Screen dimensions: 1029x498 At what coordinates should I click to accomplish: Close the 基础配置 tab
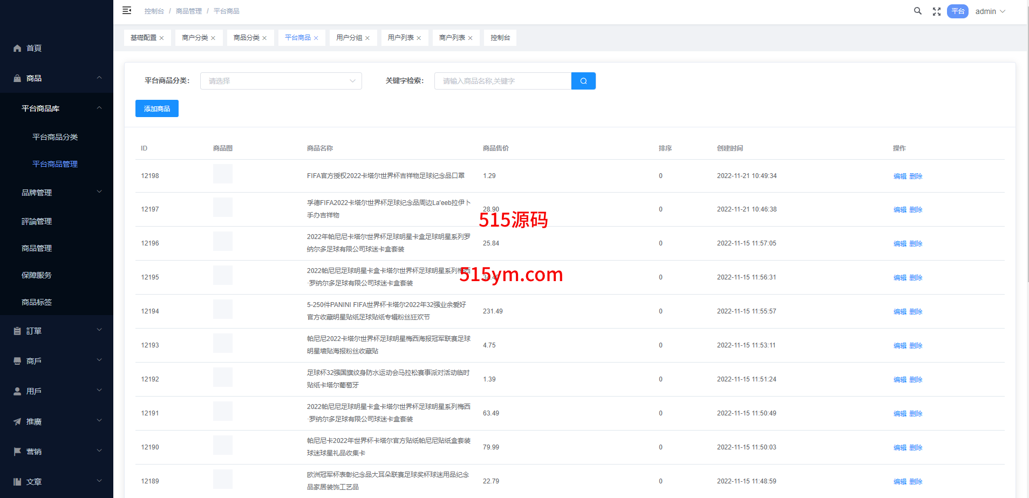pos(161,38)
